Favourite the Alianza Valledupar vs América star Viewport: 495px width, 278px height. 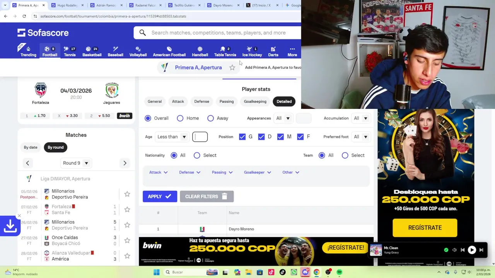(127, 256)
